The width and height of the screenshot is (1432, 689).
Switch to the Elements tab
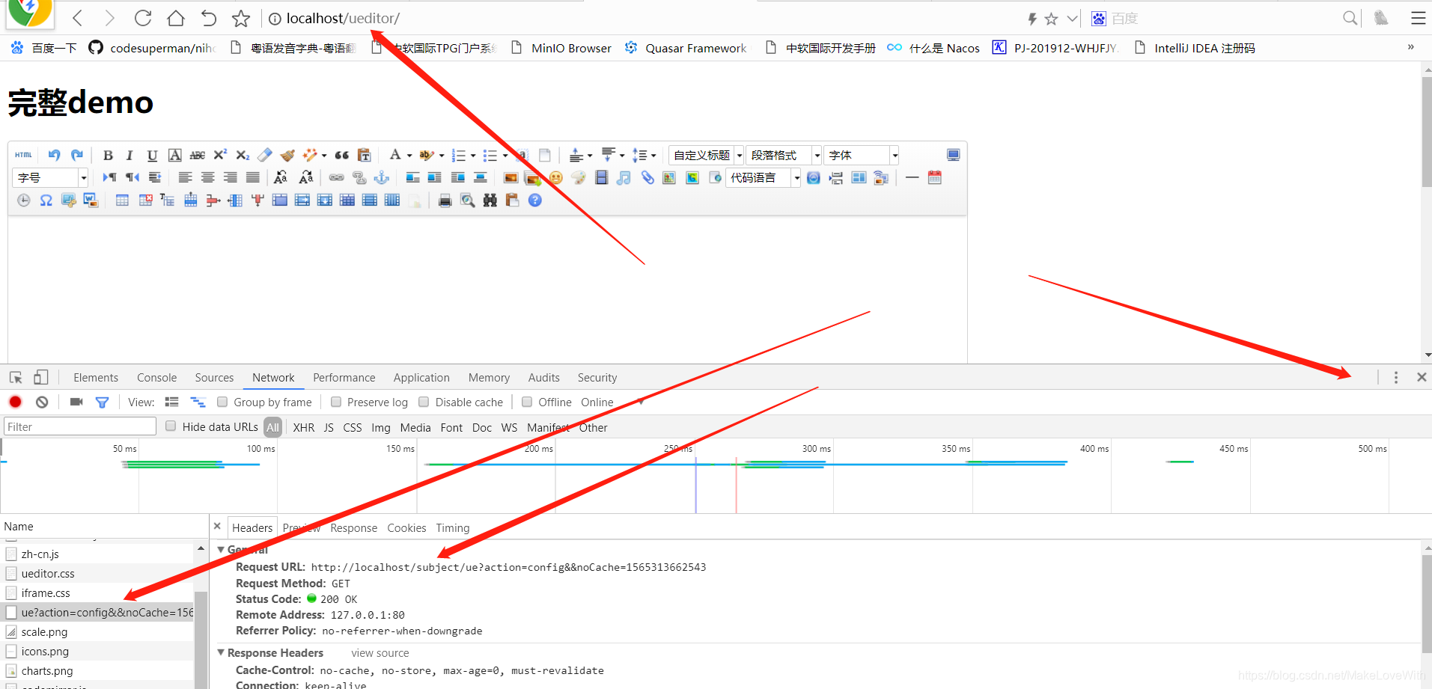tap(96, 378)
